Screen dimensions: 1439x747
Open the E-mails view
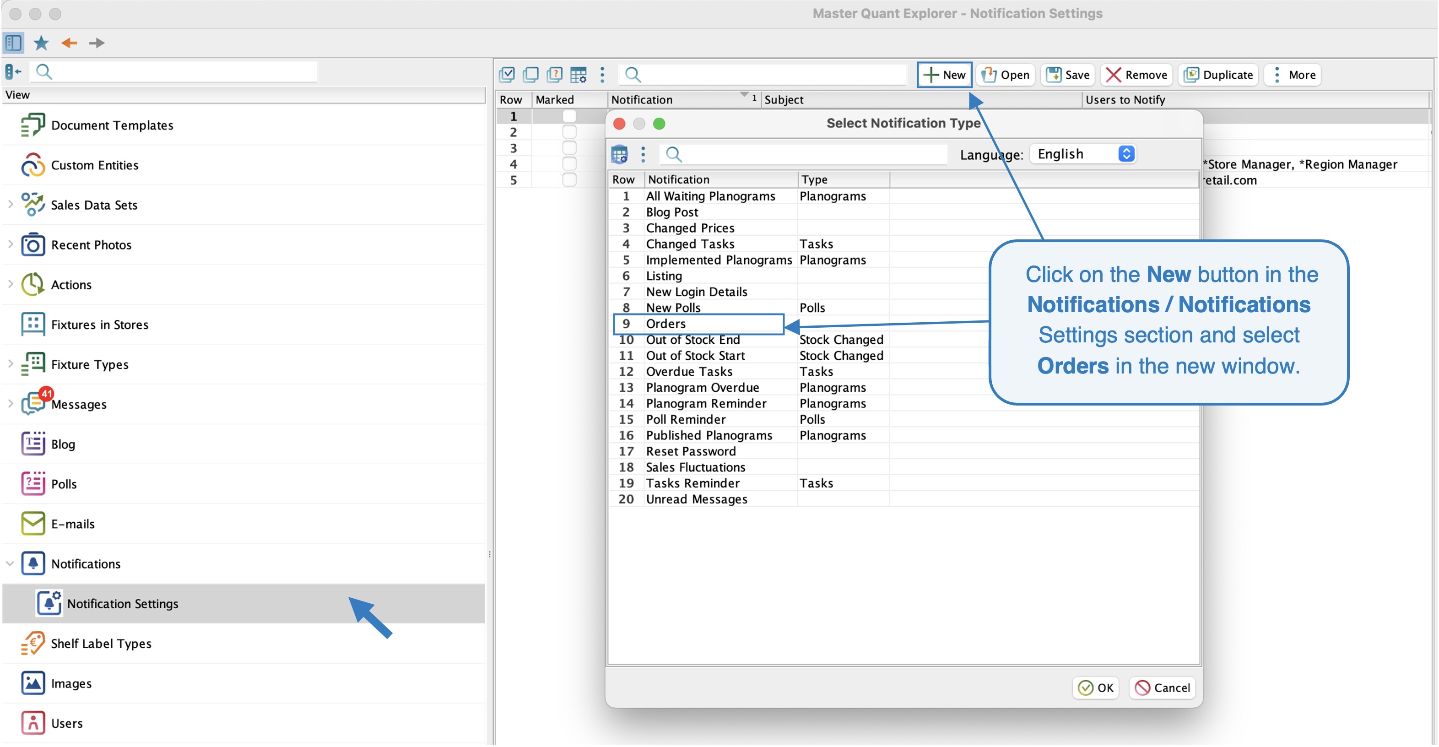click(243, 524)
